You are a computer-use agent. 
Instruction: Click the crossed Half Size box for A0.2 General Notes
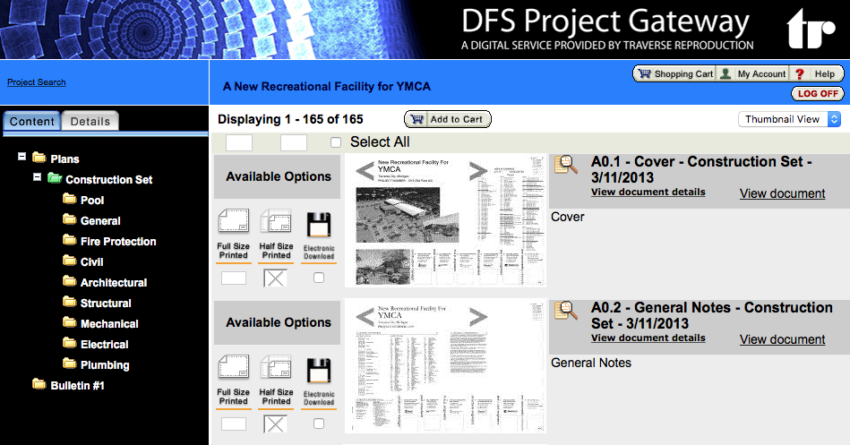(275, 424)
